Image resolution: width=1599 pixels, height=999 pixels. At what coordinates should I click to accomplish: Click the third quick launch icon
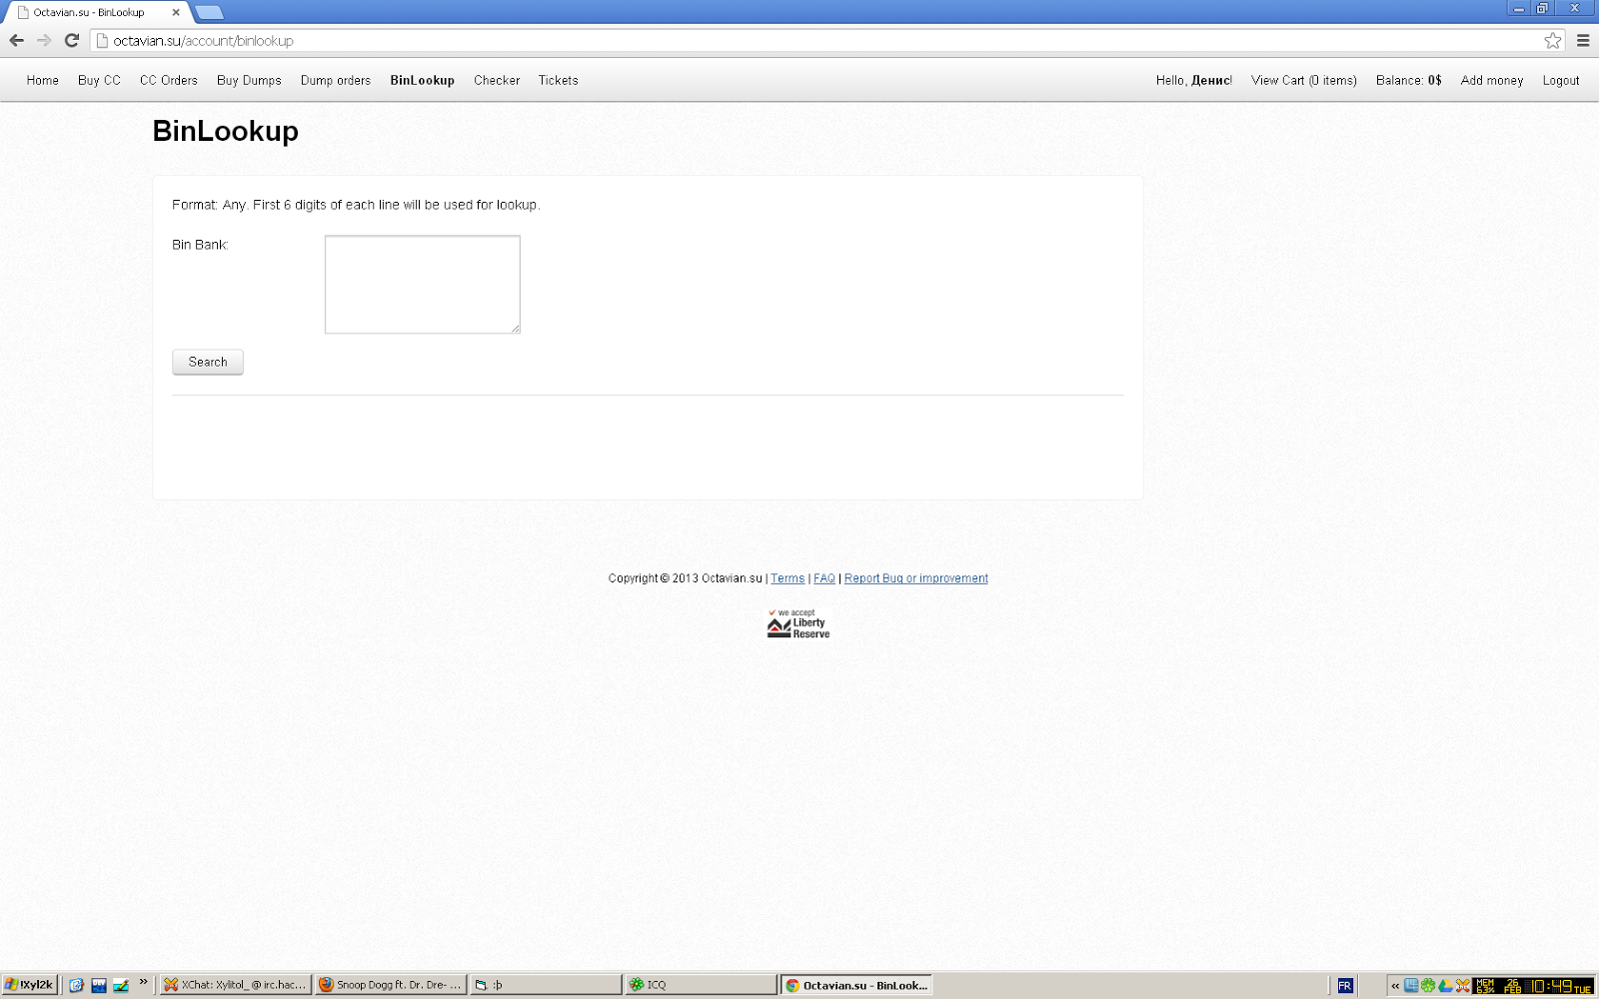coord(121,985)
